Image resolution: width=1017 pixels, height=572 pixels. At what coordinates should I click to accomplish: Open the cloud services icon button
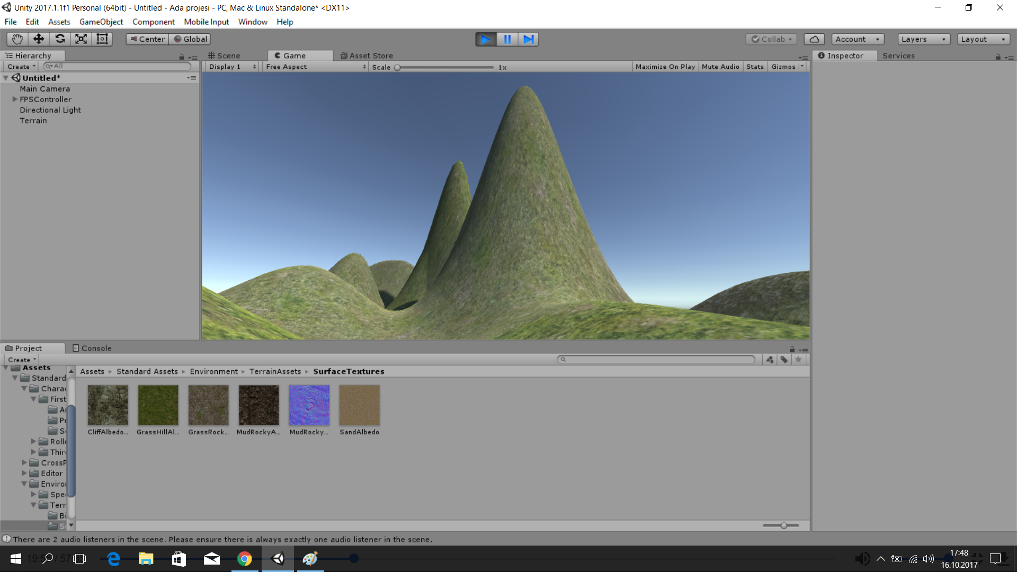814,39
